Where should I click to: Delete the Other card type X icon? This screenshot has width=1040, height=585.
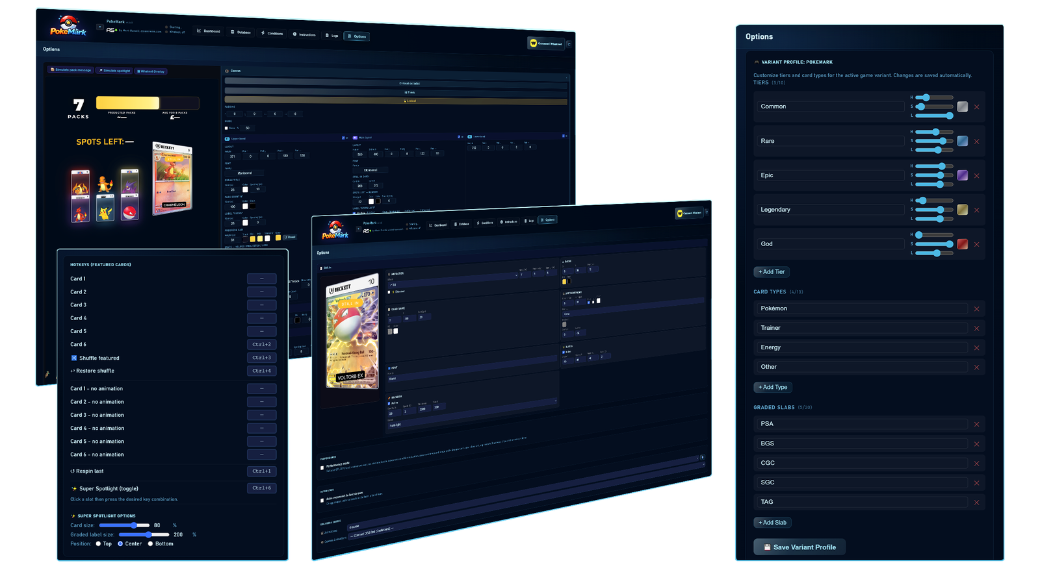pos(976,367)
